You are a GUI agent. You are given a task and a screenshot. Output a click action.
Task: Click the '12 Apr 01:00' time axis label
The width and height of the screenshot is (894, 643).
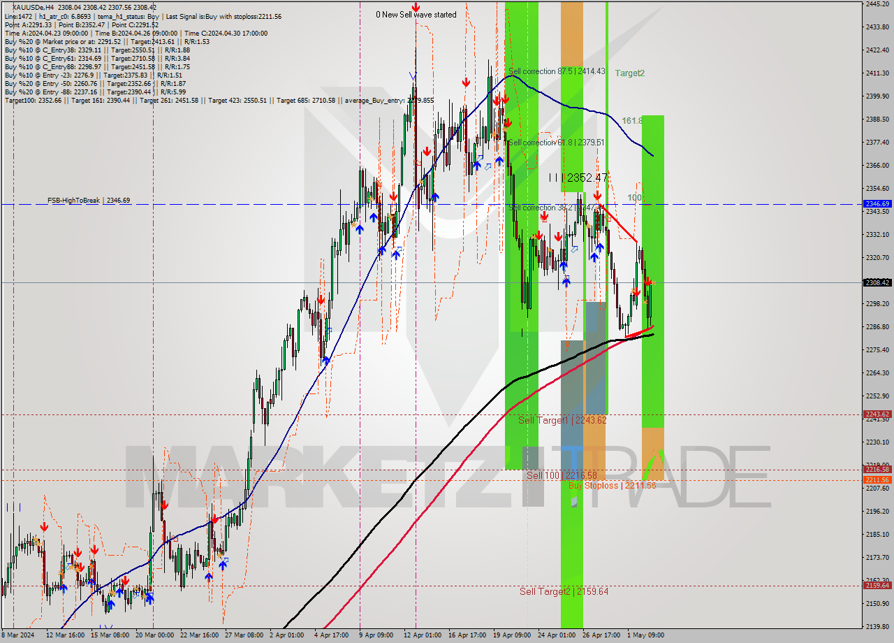pyautogui.click(x=422, y=636)
